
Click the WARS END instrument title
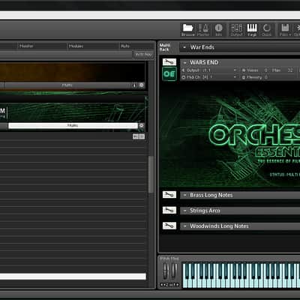[204, 62]
